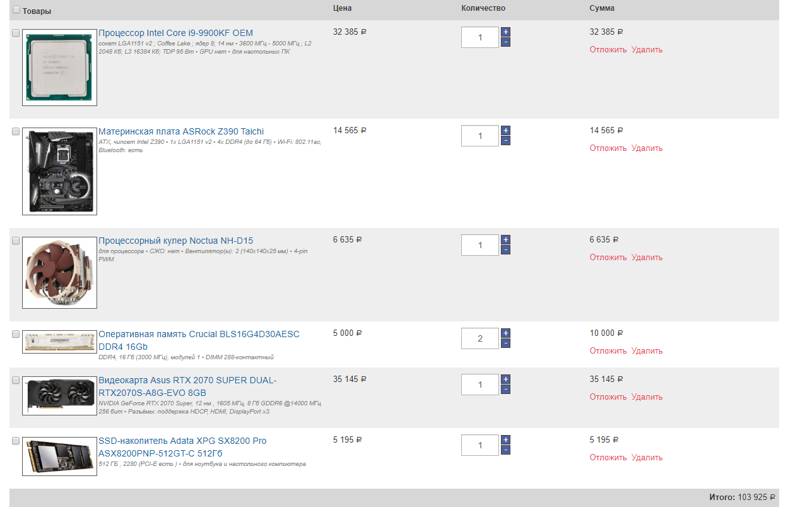Click Удалить for Noctua NH-D15 cooler
The image size is (788, 507).
(647, 258)
